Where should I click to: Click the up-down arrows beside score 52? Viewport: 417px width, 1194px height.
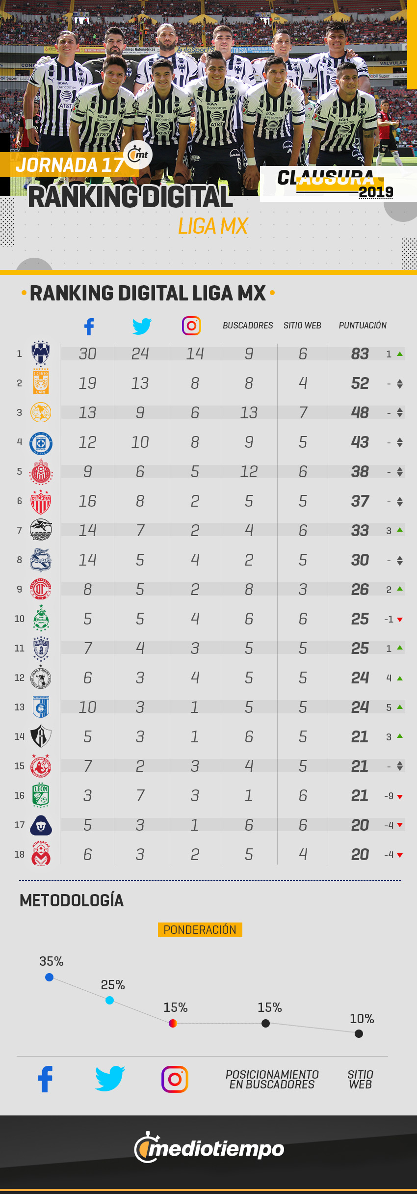point(400,383)
